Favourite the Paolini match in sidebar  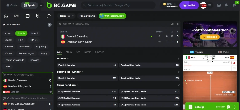51,92
